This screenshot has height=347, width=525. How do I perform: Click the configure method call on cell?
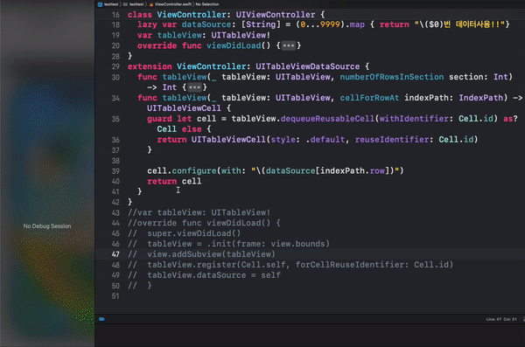tap(194, 170)
